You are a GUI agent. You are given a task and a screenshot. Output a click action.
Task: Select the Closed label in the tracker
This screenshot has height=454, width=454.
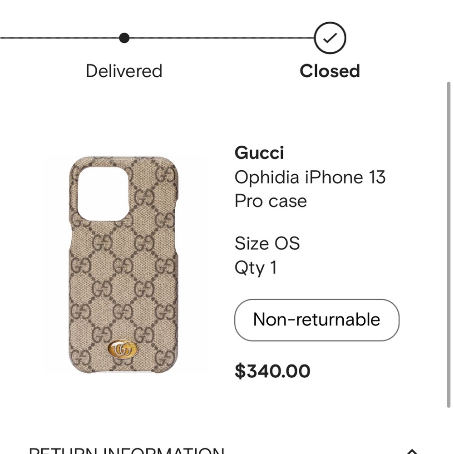coord(330,71)
